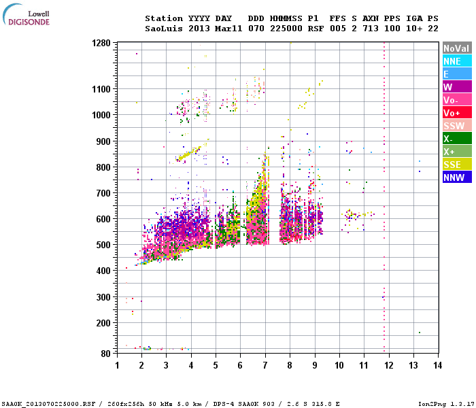Viewport: 476px width, 408px height.
Task: Click the 1100 height axis label
Action: 101,89
